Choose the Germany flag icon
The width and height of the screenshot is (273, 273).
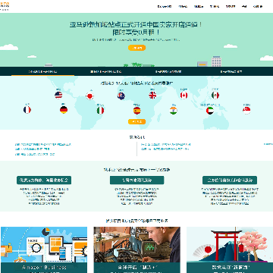[x=64, y=110]
